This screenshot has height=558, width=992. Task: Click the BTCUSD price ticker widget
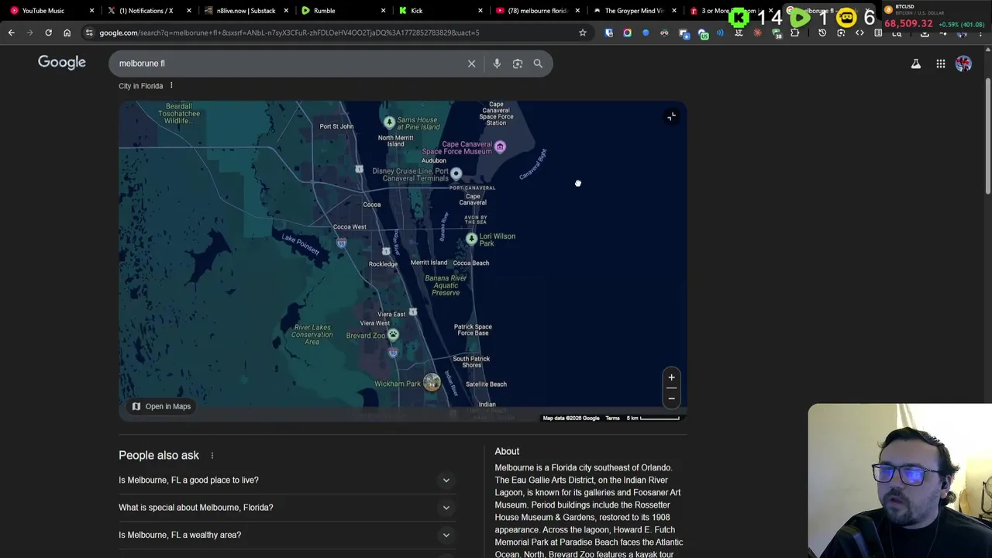(x=936, y=17)
